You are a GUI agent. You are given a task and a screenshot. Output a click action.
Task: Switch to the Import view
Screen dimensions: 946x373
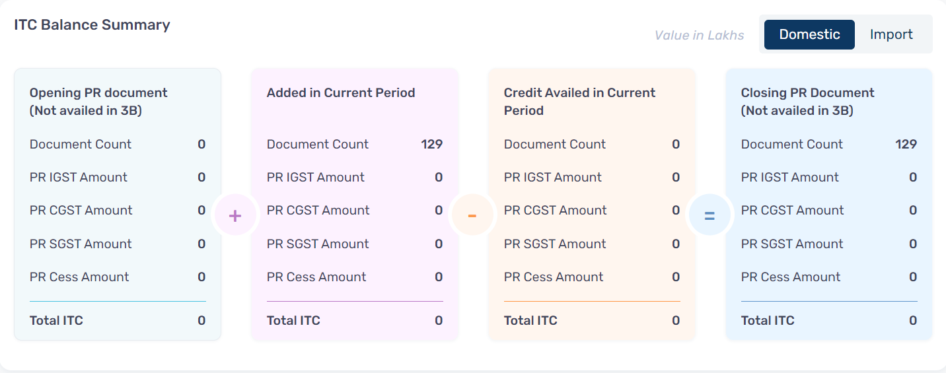(891, 34)
